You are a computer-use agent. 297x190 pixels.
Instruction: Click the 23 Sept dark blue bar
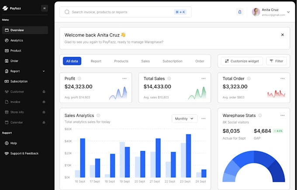pos(188,156)
